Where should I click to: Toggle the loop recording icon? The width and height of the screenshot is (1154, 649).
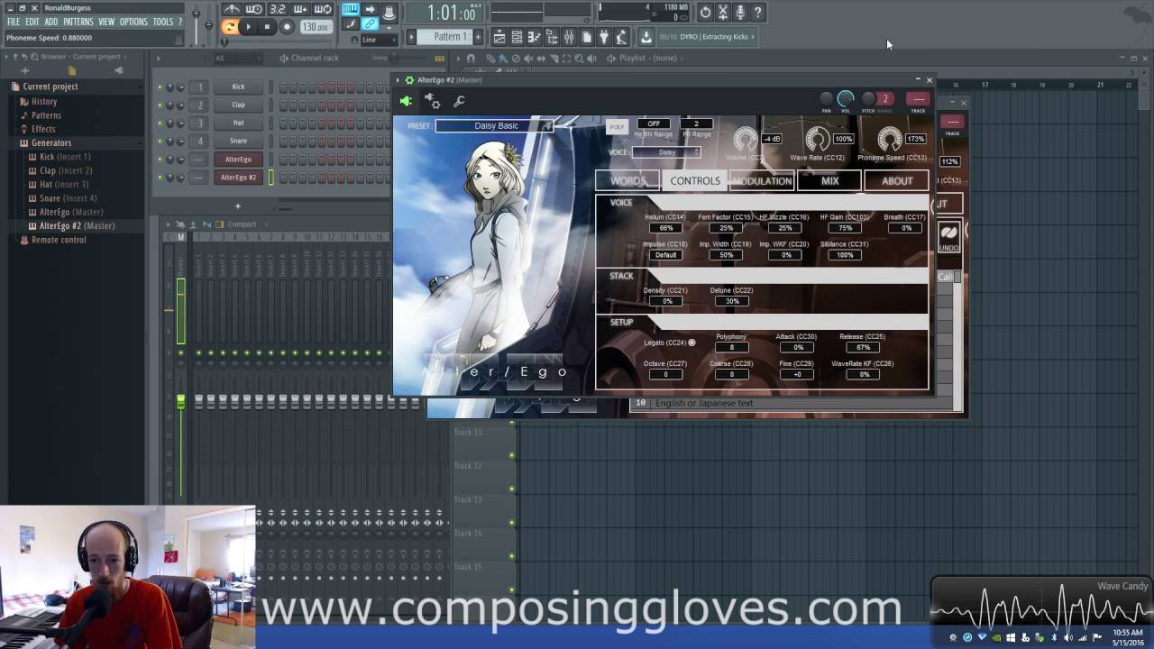click(x=323, y=10)
